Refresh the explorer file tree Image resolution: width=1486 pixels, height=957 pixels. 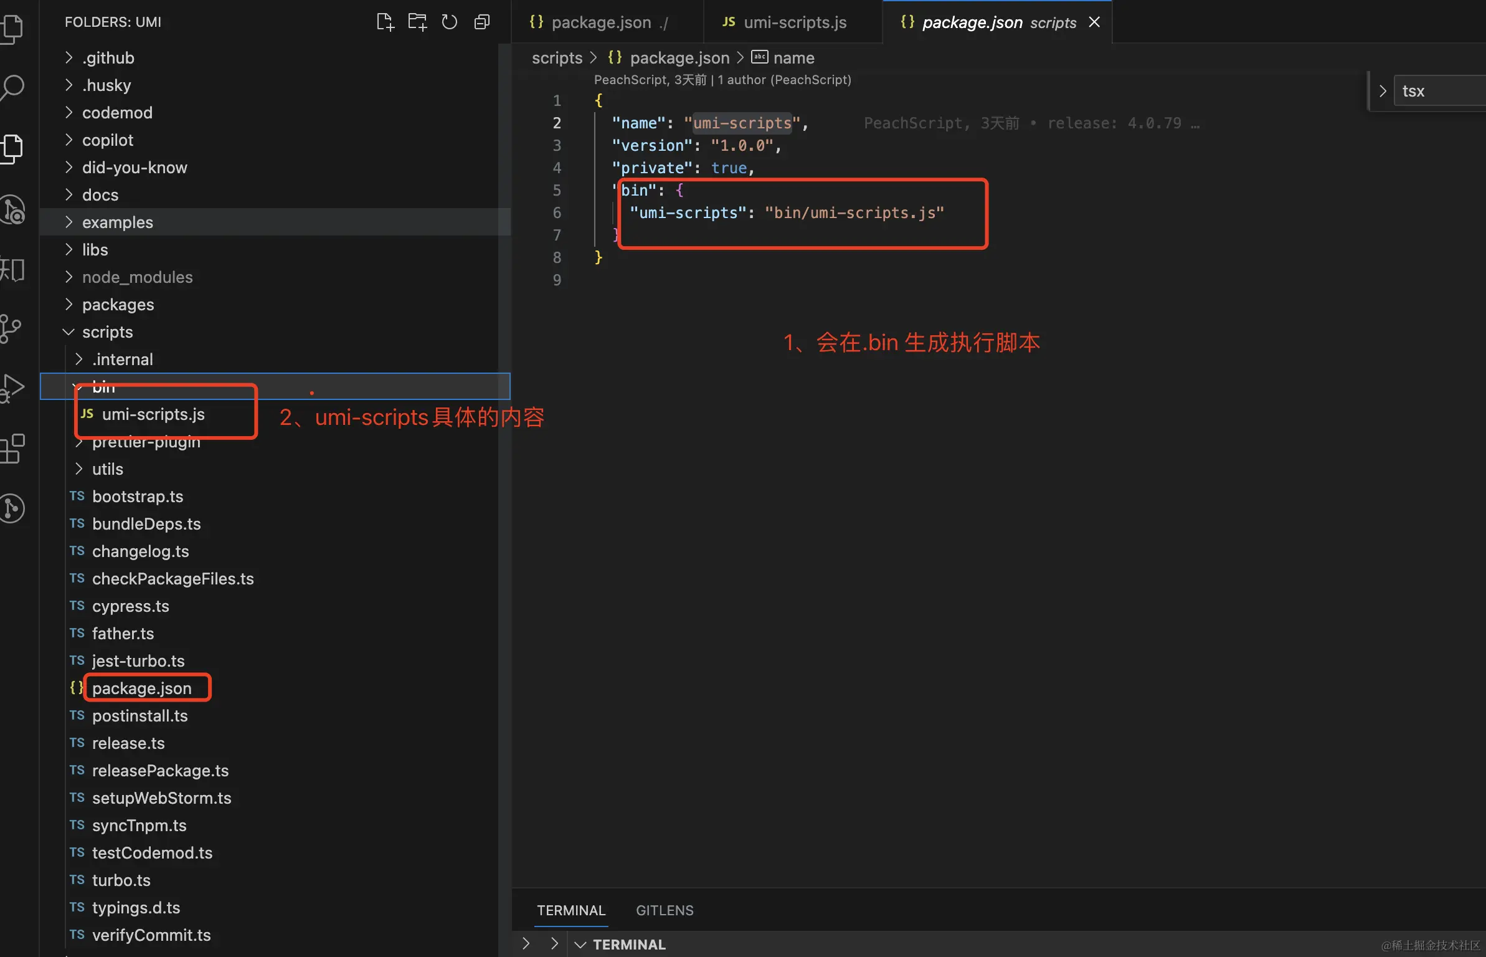[x=449, y=22]
